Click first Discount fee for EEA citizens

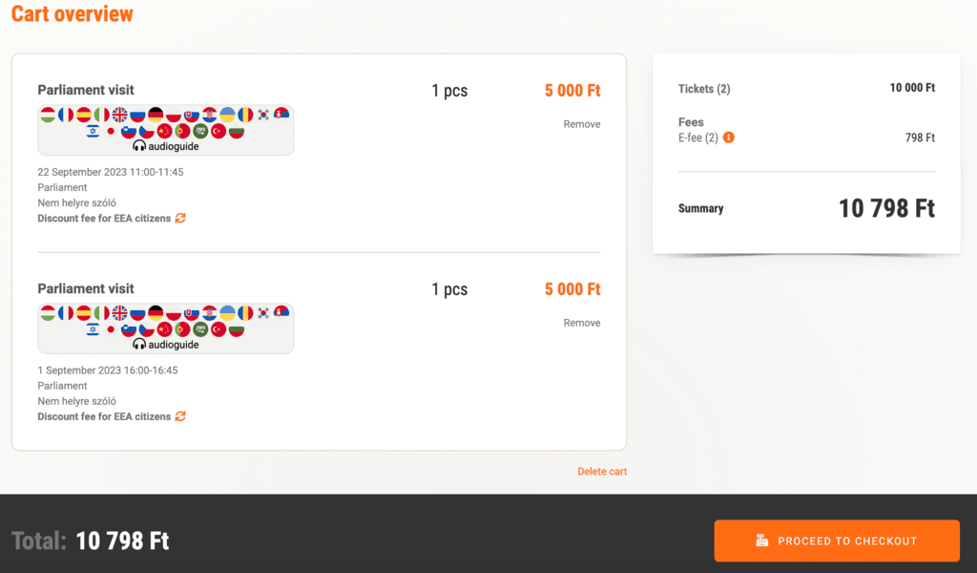tap(104, 219)
